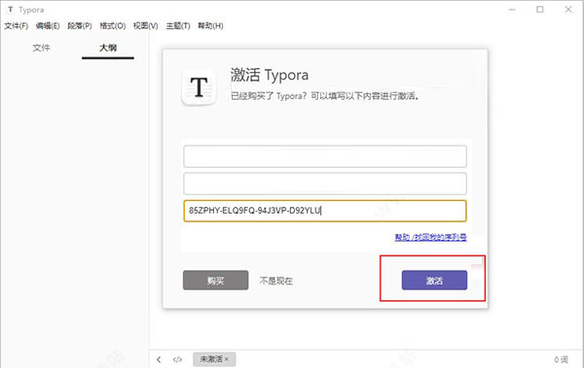Open the 帮助(H) menu
Viewport: 584px width, 368px height.
click(x=210, y=25)
